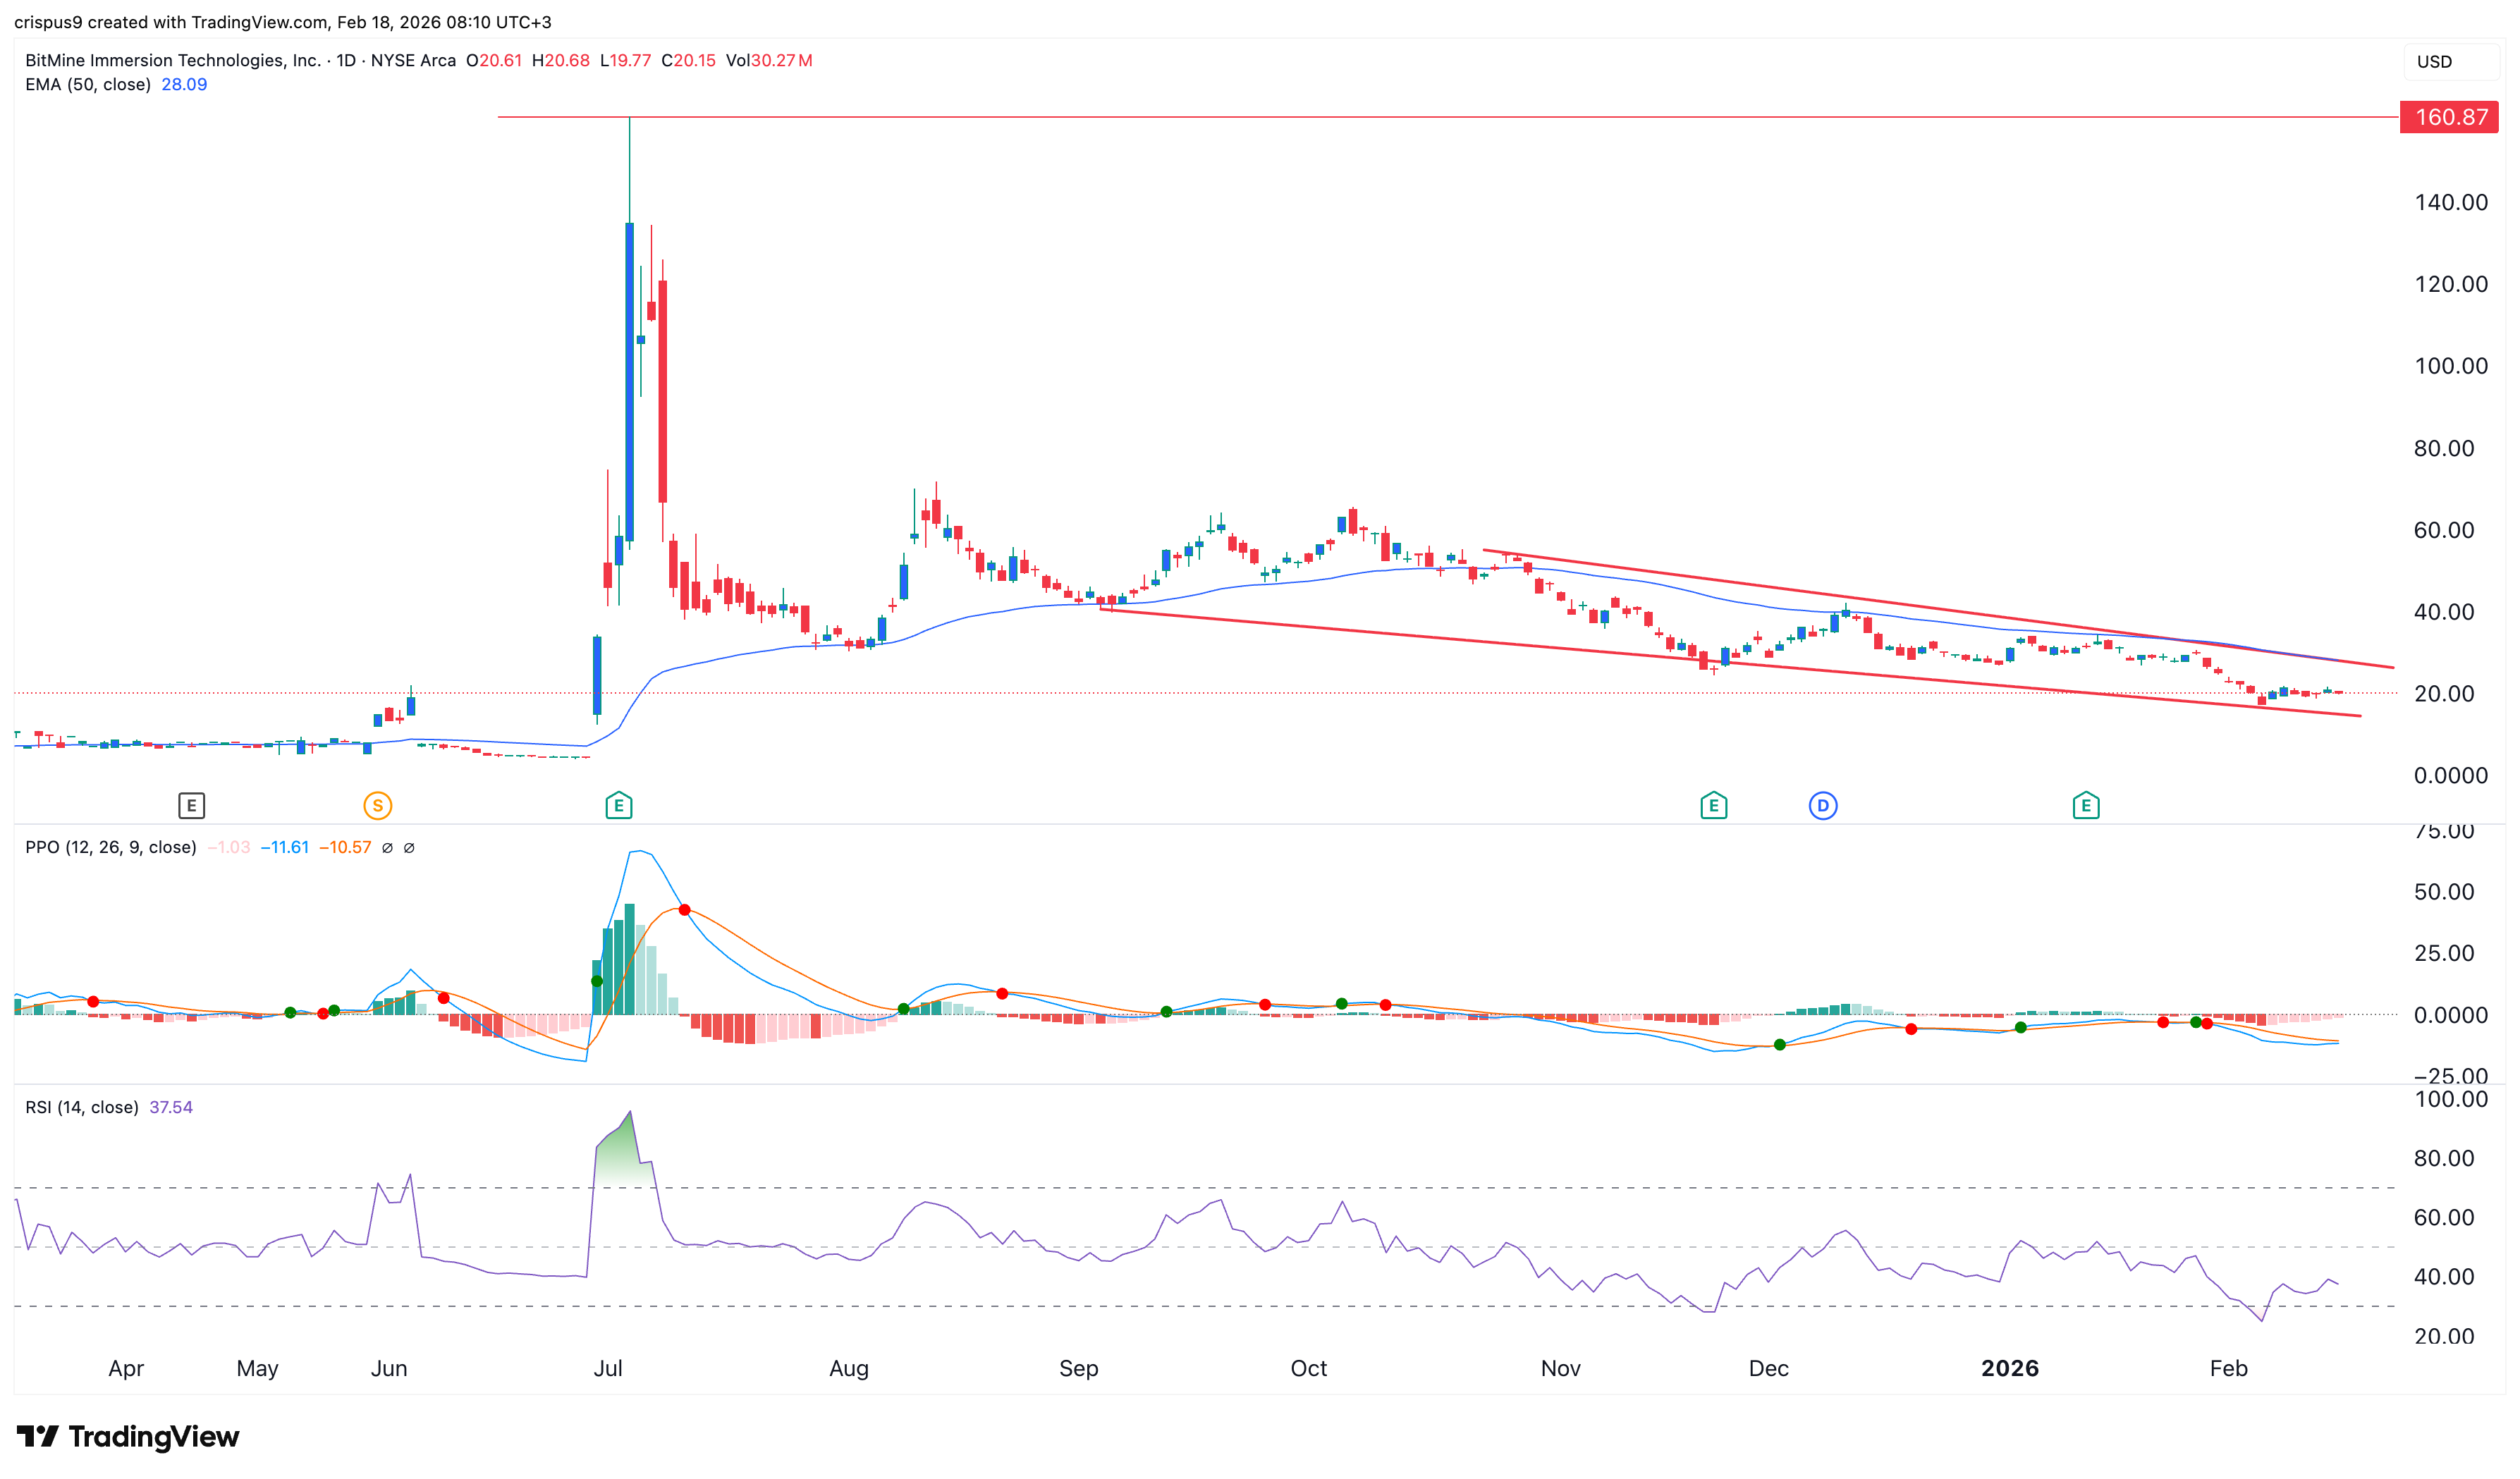This screenshot has height=1479, width=2520.
Task: Click the PPO signal value -10.57
Action: click(x=345, y=847)
